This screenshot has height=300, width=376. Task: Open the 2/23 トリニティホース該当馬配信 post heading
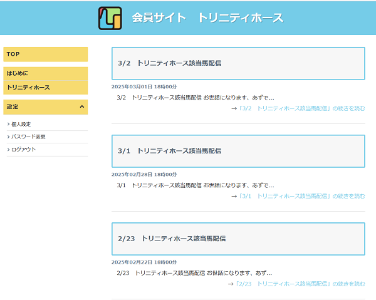click(x=172, y=239)
